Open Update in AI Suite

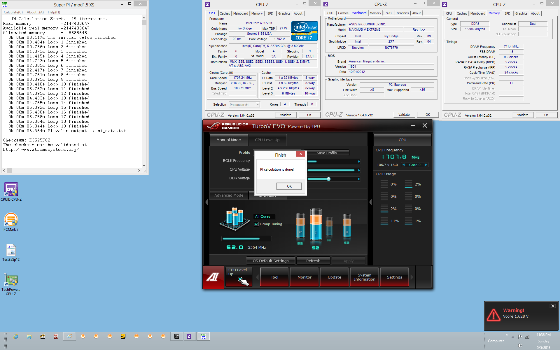335,277
